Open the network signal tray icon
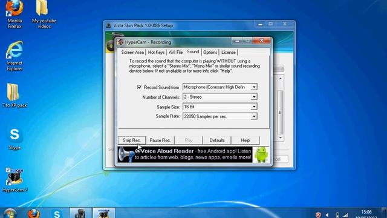Image resolution: width=387 pixels, height=218 pixels. [x=345, y=216]
